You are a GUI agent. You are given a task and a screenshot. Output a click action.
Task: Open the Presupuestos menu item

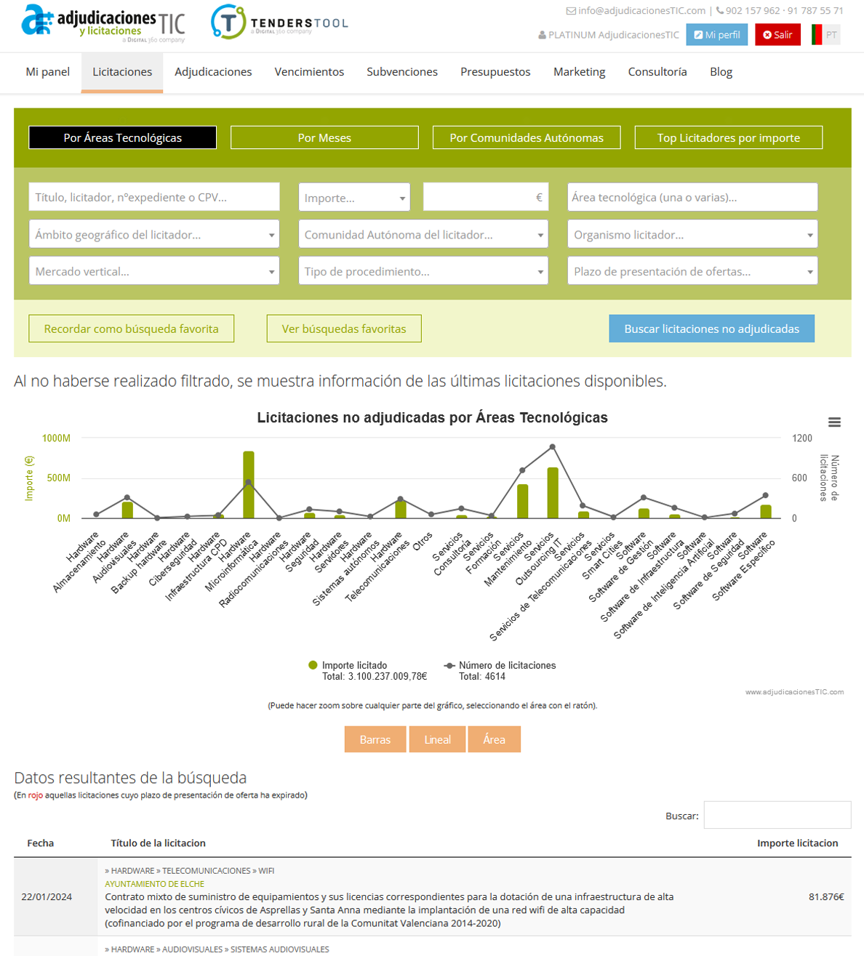(495, 72)
